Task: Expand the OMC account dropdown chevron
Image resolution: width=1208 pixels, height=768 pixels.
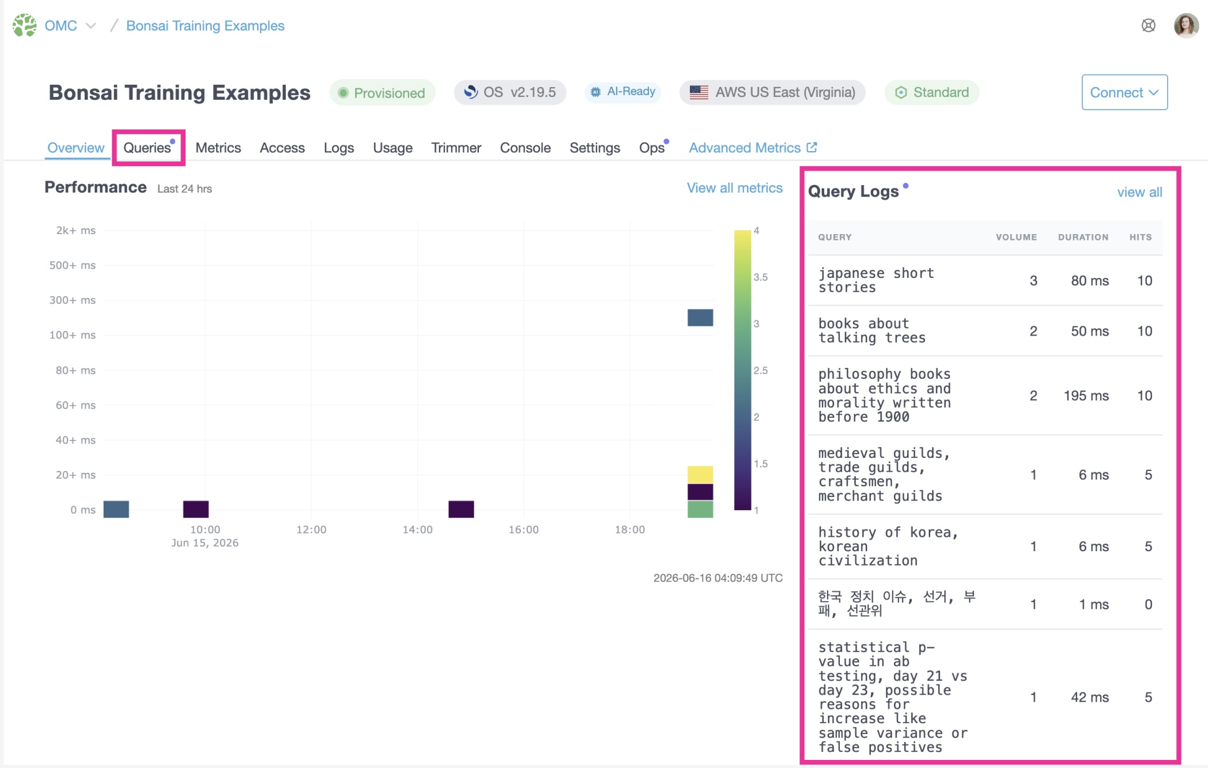Action: pyautogui.click(x=90, y=26)
